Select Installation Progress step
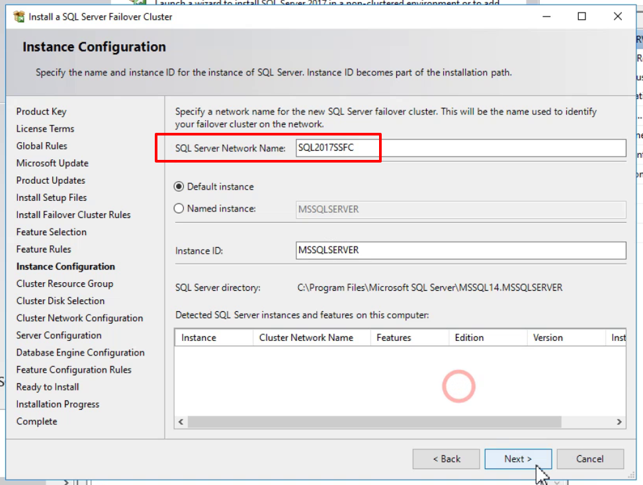643x485 pixels. point(58,404)
